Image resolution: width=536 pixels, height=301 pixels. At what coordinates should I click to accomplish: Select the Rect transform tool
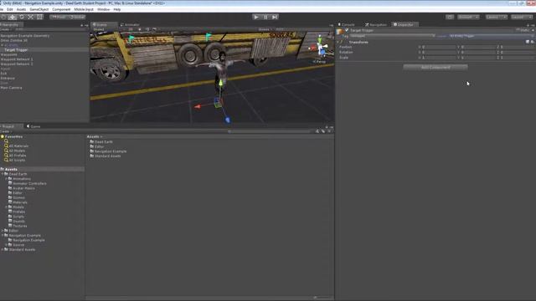pyautogui.click(x=39, y=17)
